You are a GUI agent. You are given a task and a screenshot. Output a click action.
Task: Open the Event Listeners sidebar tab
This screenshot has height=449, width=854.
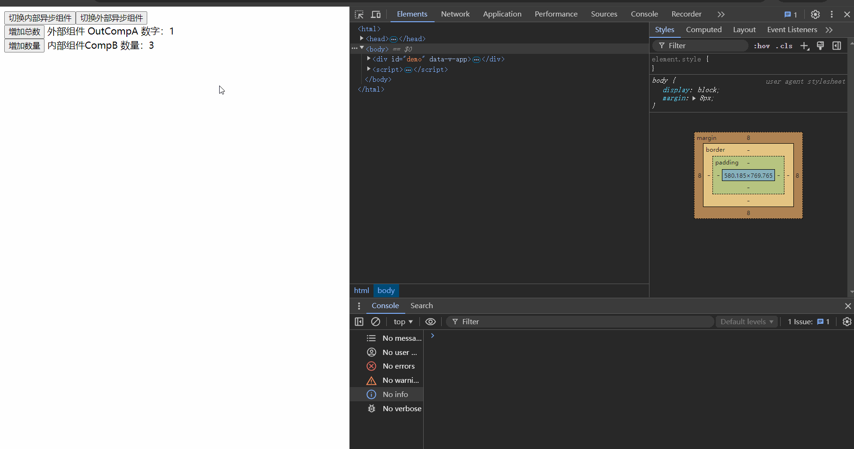792,30
